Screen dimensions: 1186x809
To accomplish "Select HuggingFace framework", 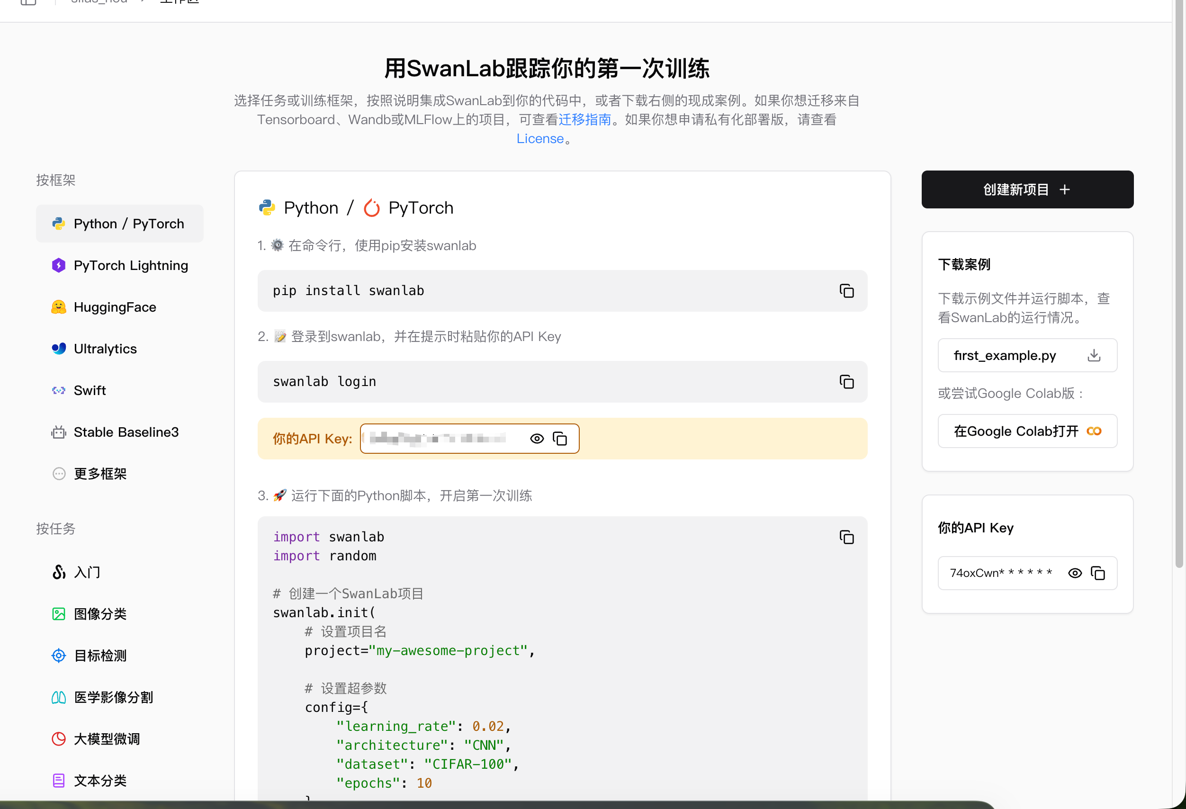I will [115, 307].
